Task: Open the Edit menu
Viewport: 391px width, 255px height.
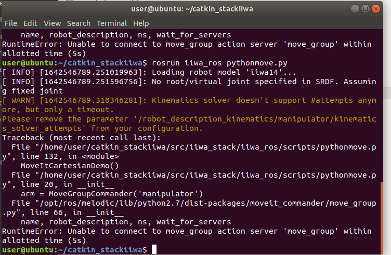Action: (x=31, y=23)
